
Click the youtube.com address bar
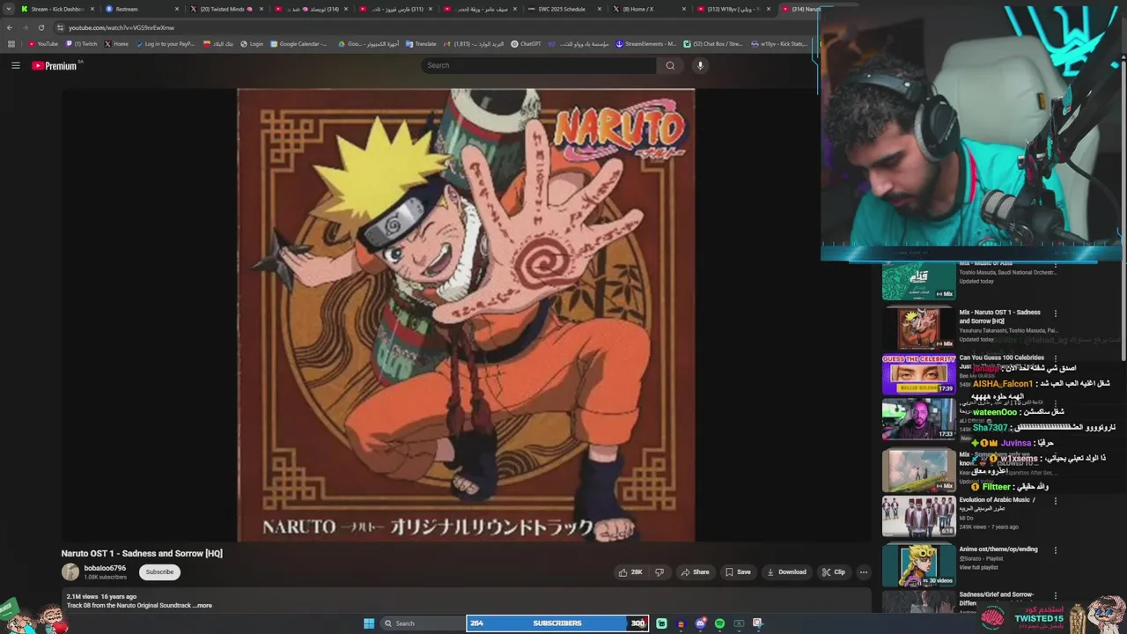point(431,27)
